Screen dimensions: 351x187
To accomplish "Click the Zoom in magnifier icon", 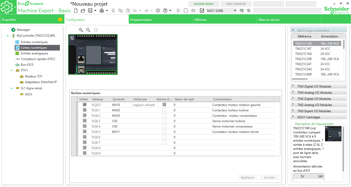I will click(x=81, y=30).
